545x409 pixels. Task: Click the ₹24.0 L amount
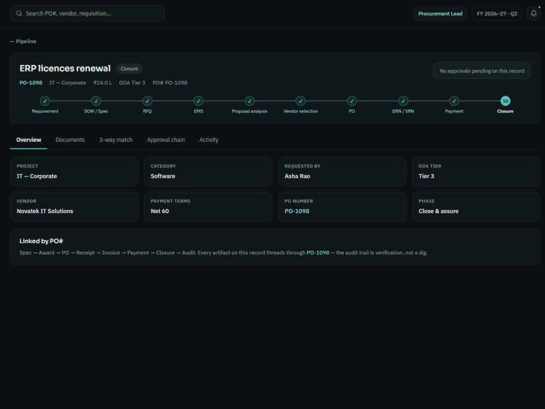(x=102, y=83)
